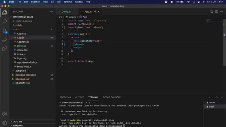
Task: Click the date and time in menu bar
Action: pyautogui.click(x=215, y=2)
